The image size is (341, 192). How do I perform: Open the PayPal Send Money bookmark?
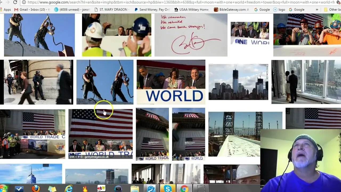[x=152, y=9]
